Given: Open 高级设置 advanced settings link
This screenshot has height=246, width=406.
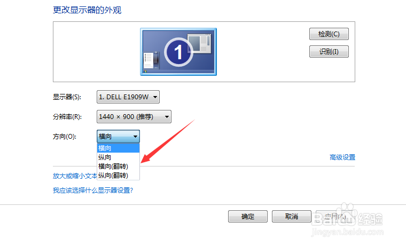Looking at the screenshot, I should pyautogui.click(x=342, y=157).
